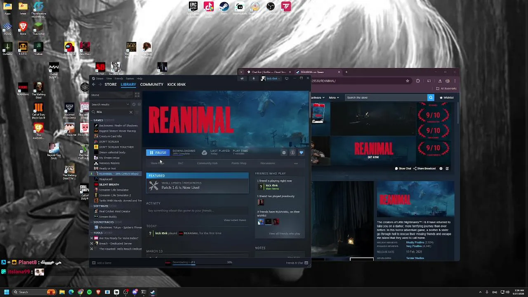Select Streamer Life Simulator 2 in library
Image resolution: width=528 pixels, height=297 pixels.
click(x=115, y=195)
